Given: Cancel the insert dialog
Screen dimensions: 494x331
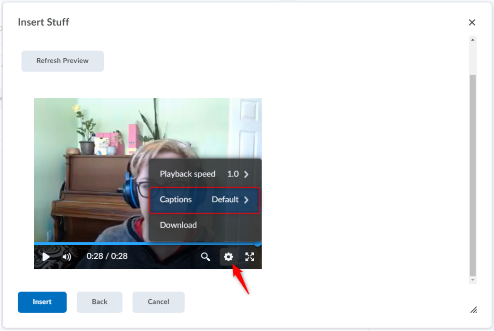Looking at the screenshot, I should [x=158, y=302].
